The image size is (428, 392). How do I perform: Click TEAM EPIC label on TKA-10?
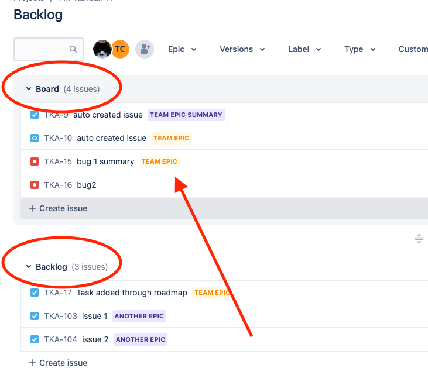(x=172, y=138)
